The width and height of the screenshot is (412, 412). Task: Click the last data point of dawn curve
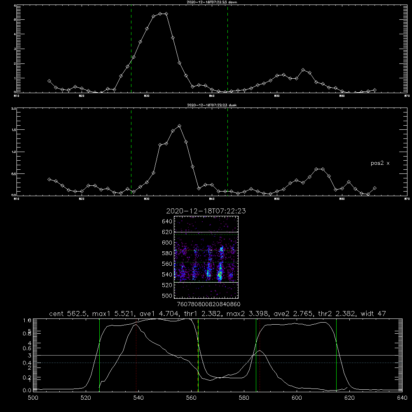(x=375, y=90)
